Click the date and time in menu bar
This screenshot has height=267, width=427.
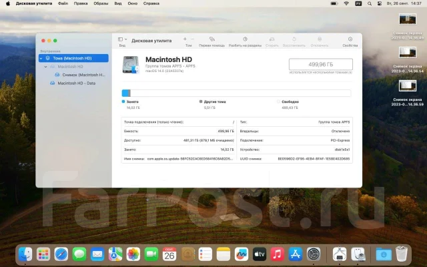[404, 3]
